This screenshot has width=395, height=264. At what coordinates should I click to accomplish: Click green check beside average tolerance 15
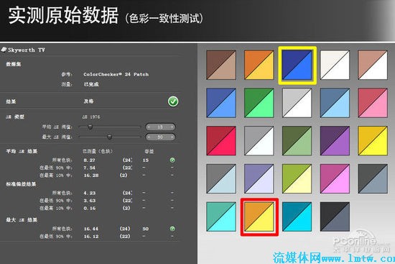[x=172, y=160]
